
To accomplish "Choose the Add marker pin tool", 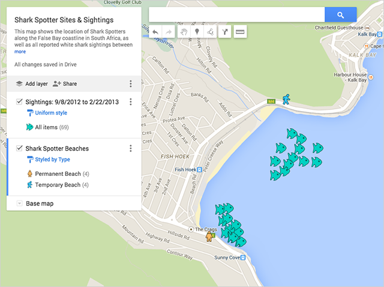I will coord(197,32).
